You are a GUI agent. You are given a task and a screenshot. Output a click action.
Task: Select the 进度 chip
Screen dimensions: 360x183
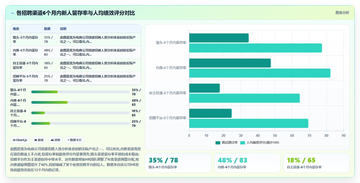[x=56, y=140]
